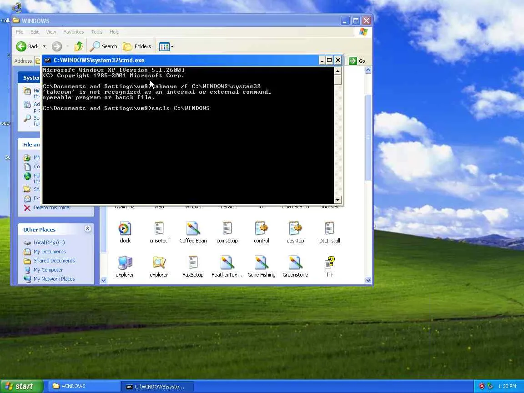The height and width of the screenshot is (393, 524).
Task: Click the red security shield tray icon
Action: (482, 386)
